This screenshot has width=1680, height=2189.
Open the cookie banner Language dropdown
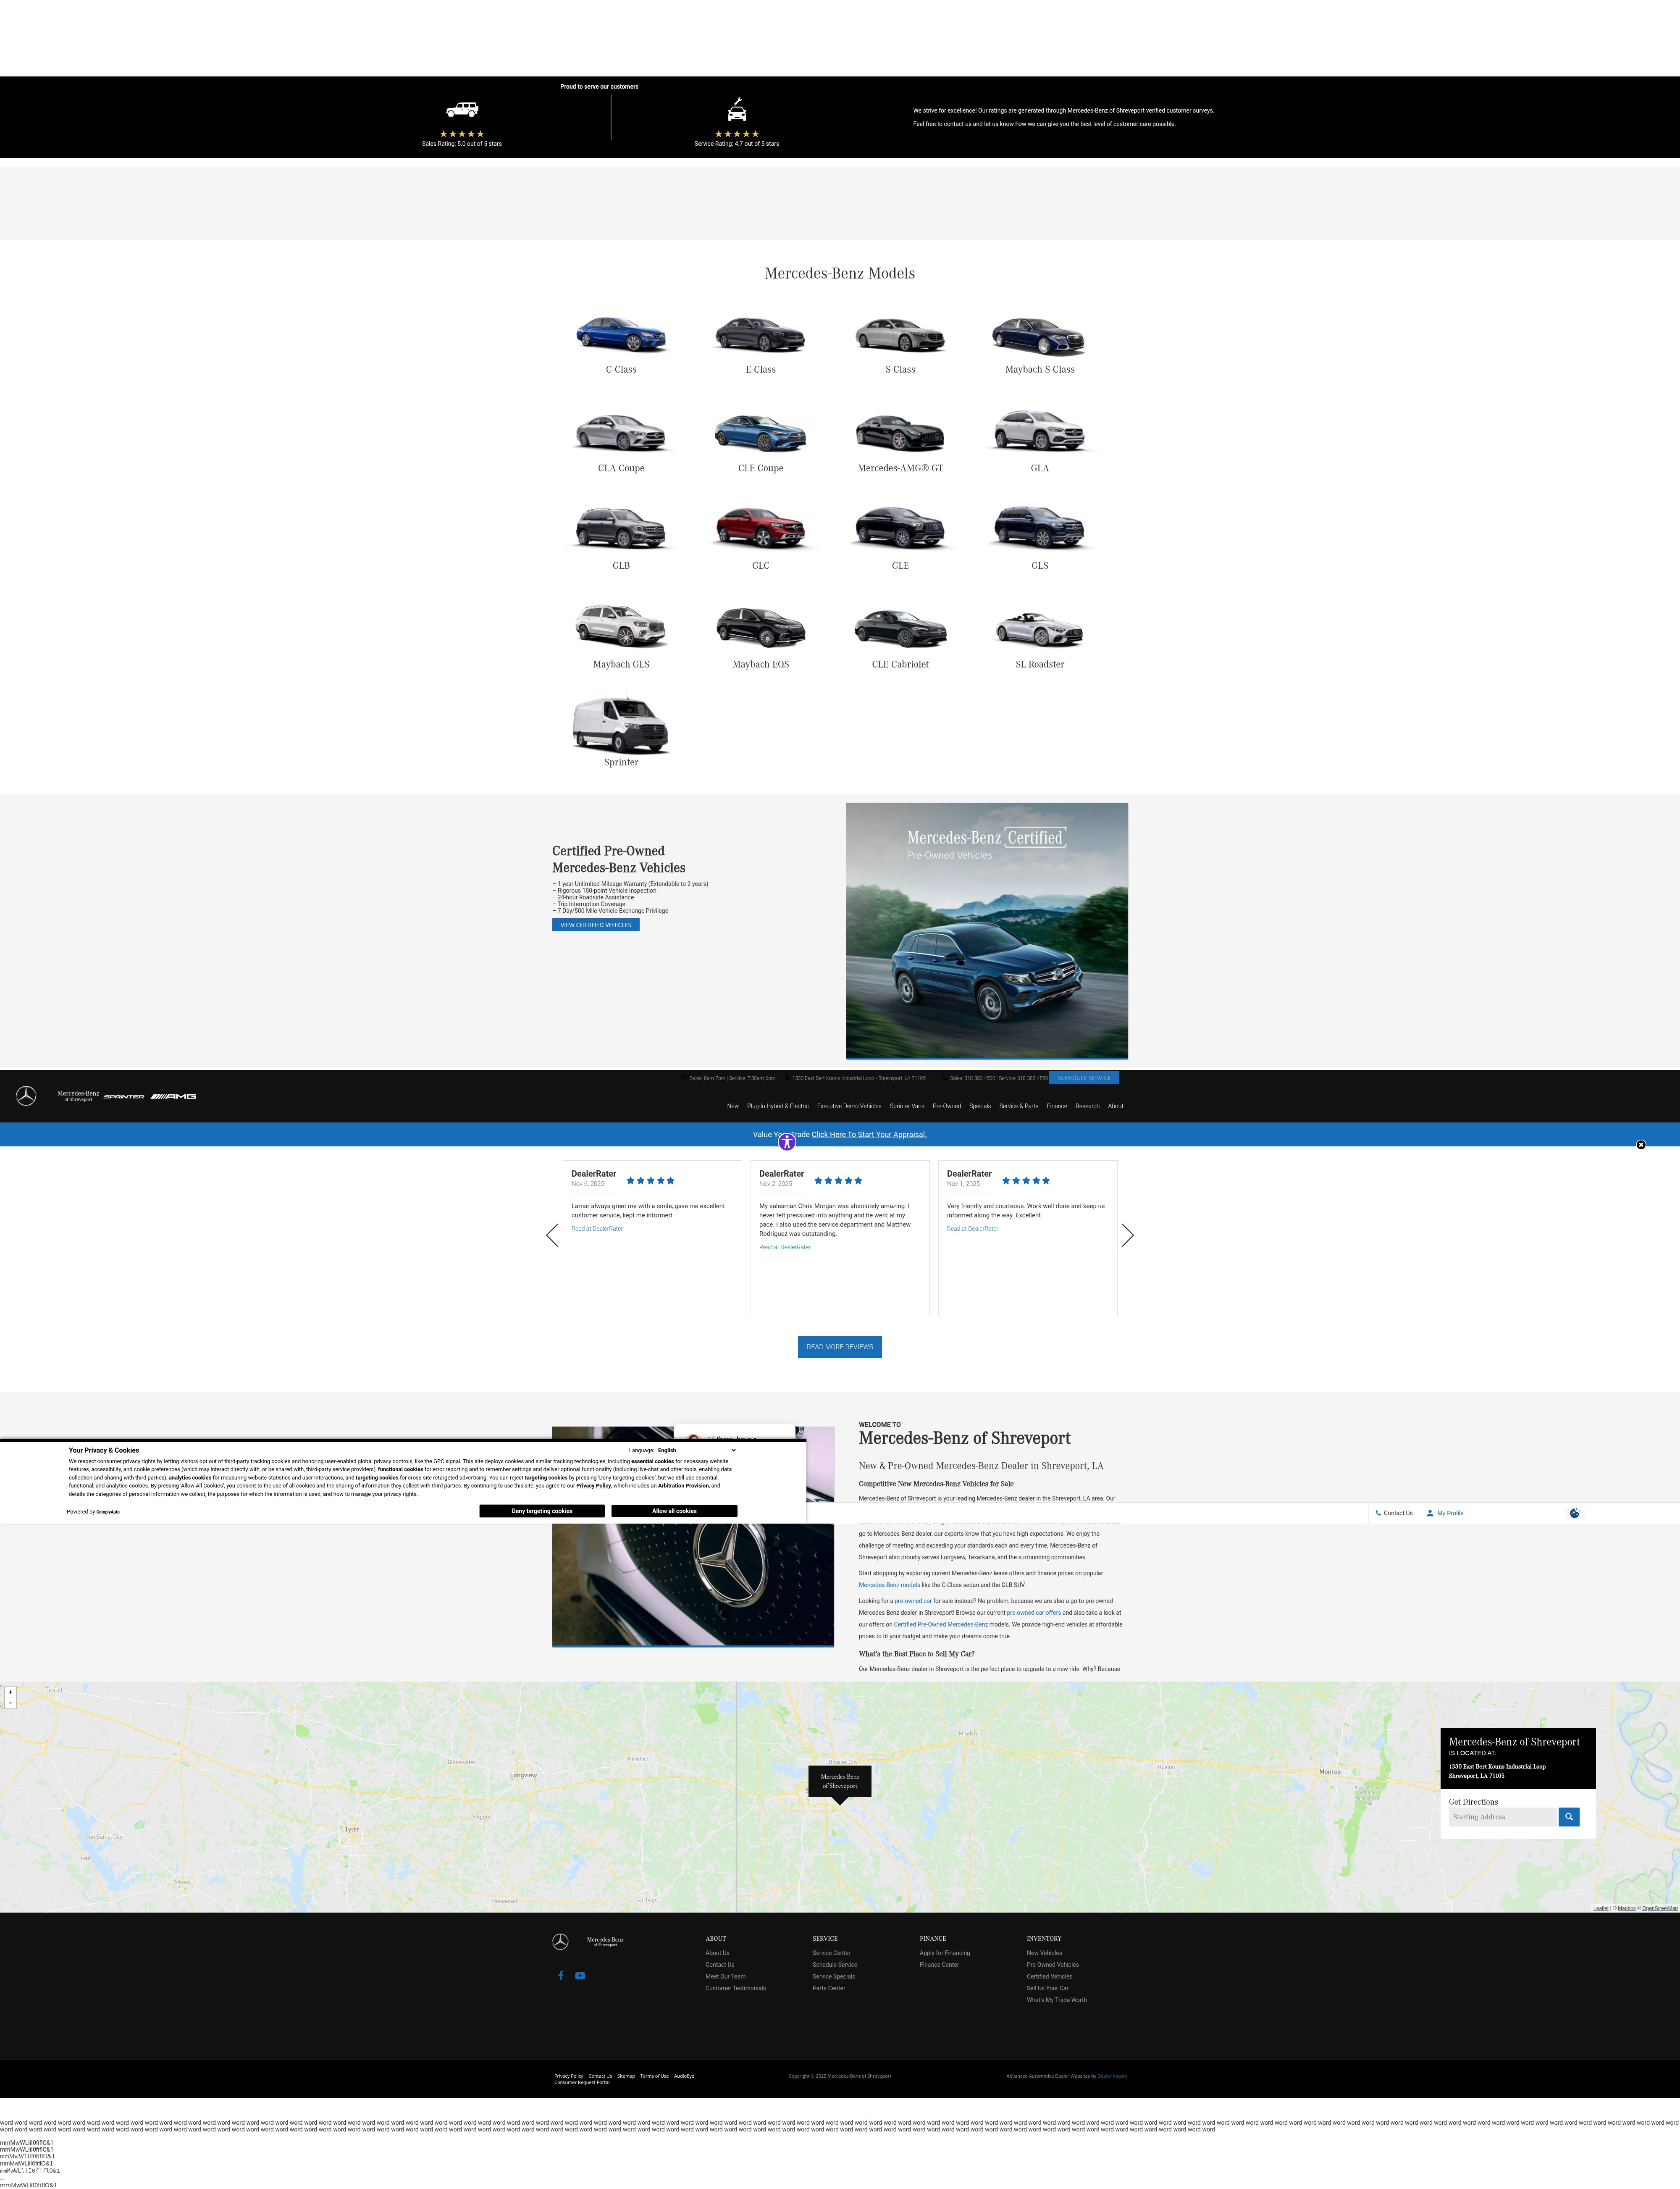coord(697,1450)
